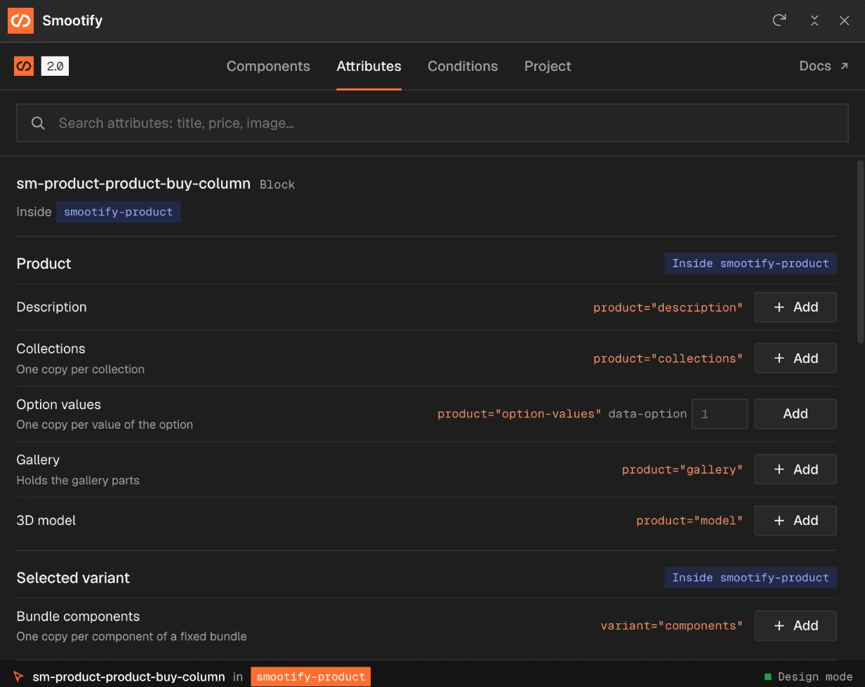Add the Collections attribute
Screen dimensions: 865x687
(x=795, y=359)
